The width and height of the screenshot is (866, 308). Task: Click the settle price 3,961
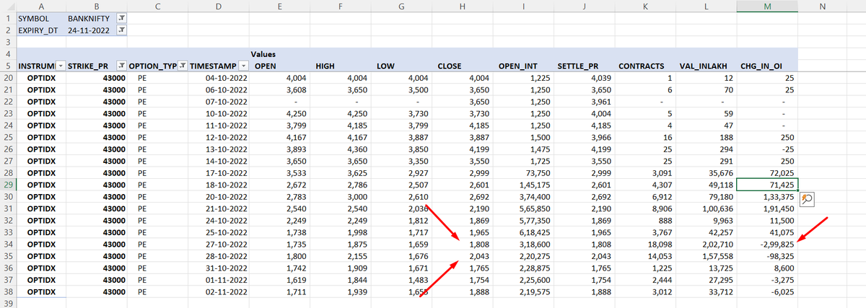(x=600, y=102)
